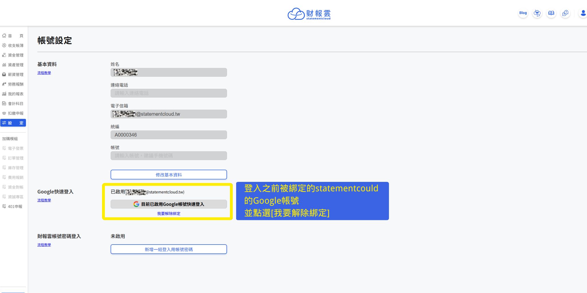The height and width of the screenshot is (293, 587).
Task: Open 流程教學 link under 財報雲帳號密碼登入
Action: [44, 245]
